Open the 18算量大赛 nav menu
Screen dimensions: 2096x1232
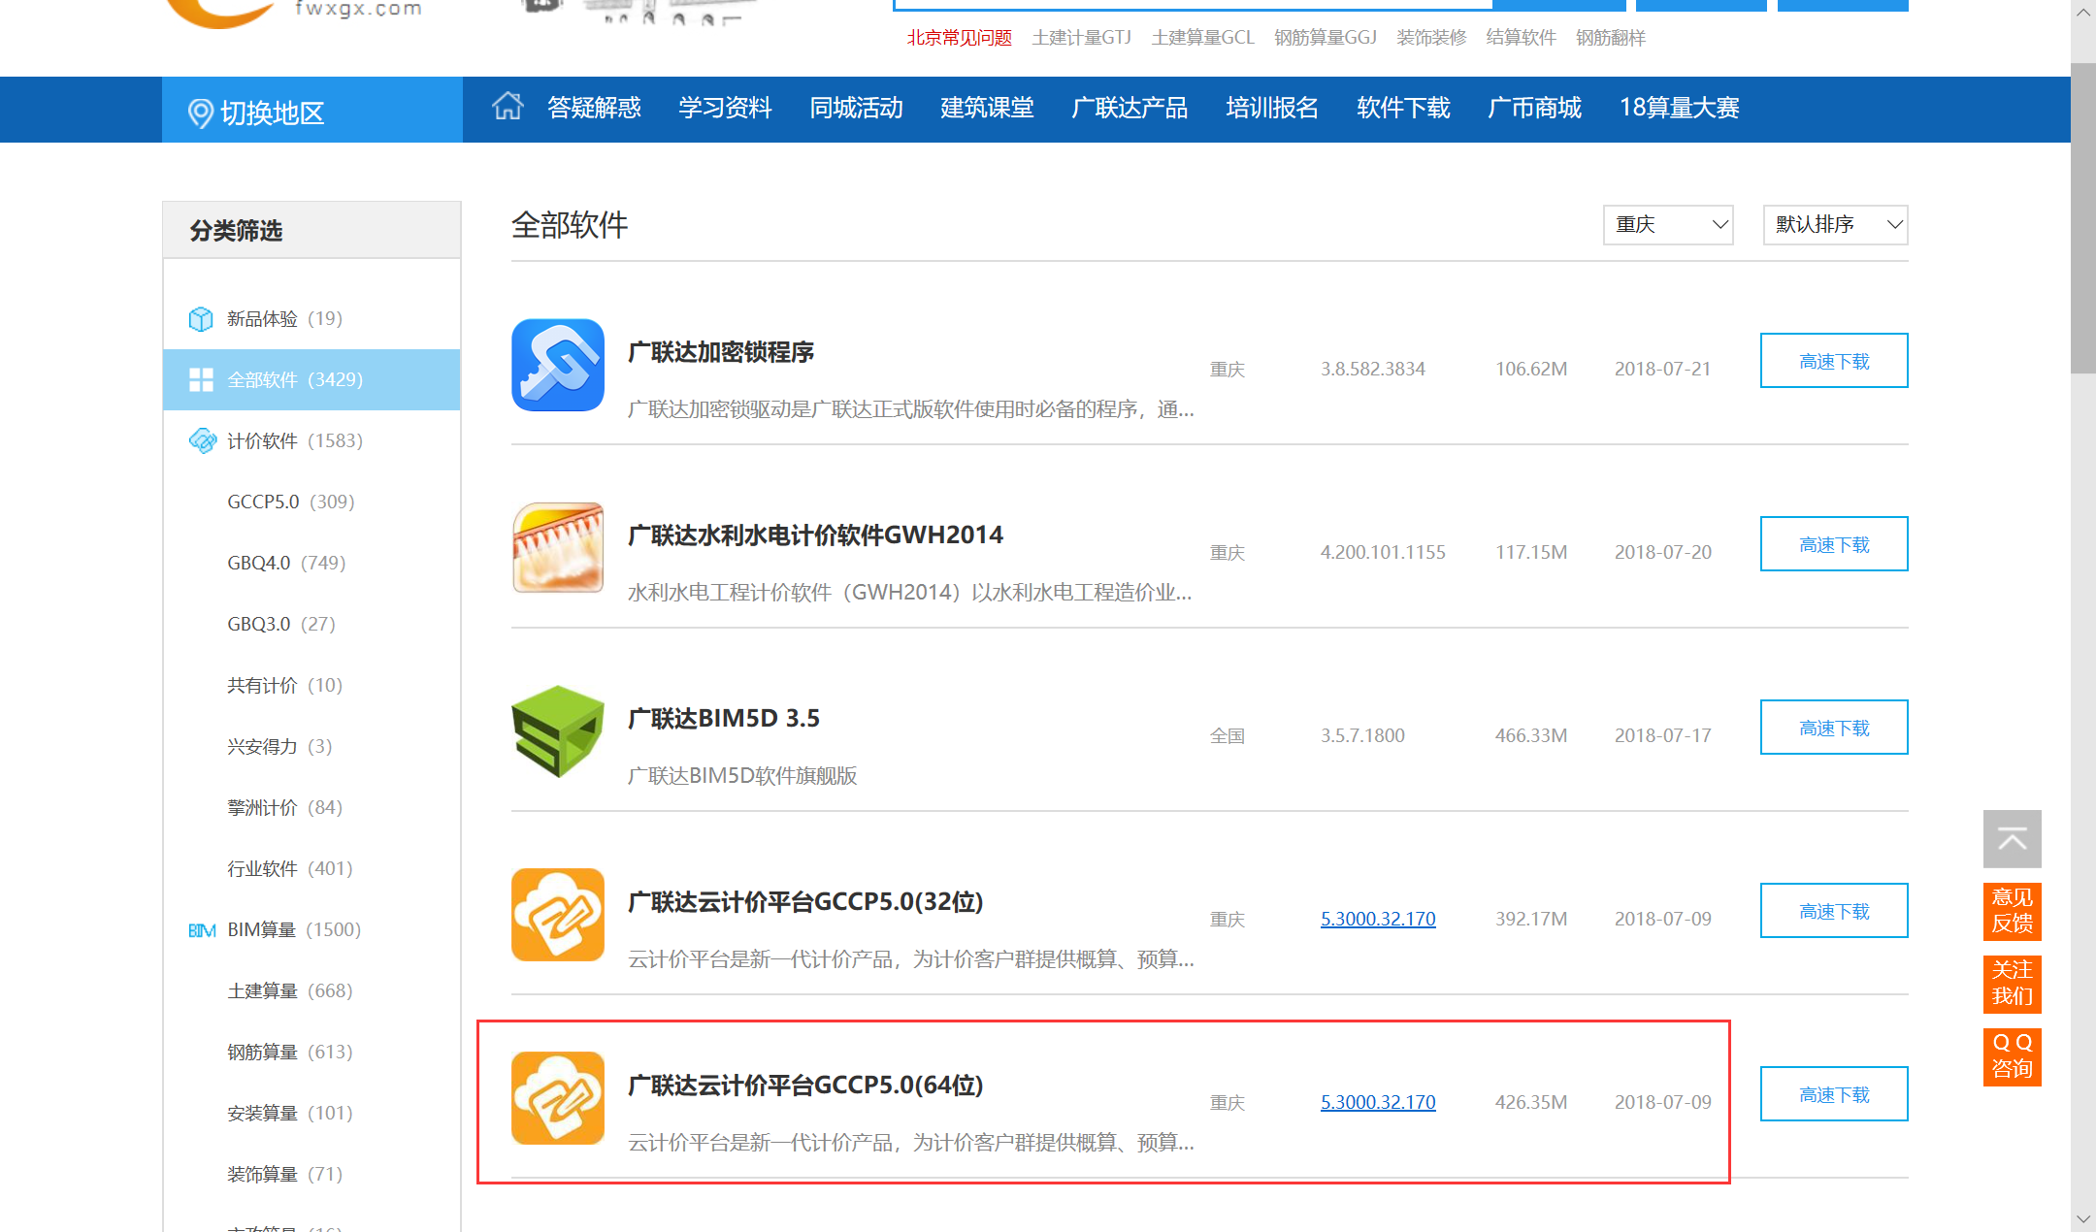point(1679,108)
